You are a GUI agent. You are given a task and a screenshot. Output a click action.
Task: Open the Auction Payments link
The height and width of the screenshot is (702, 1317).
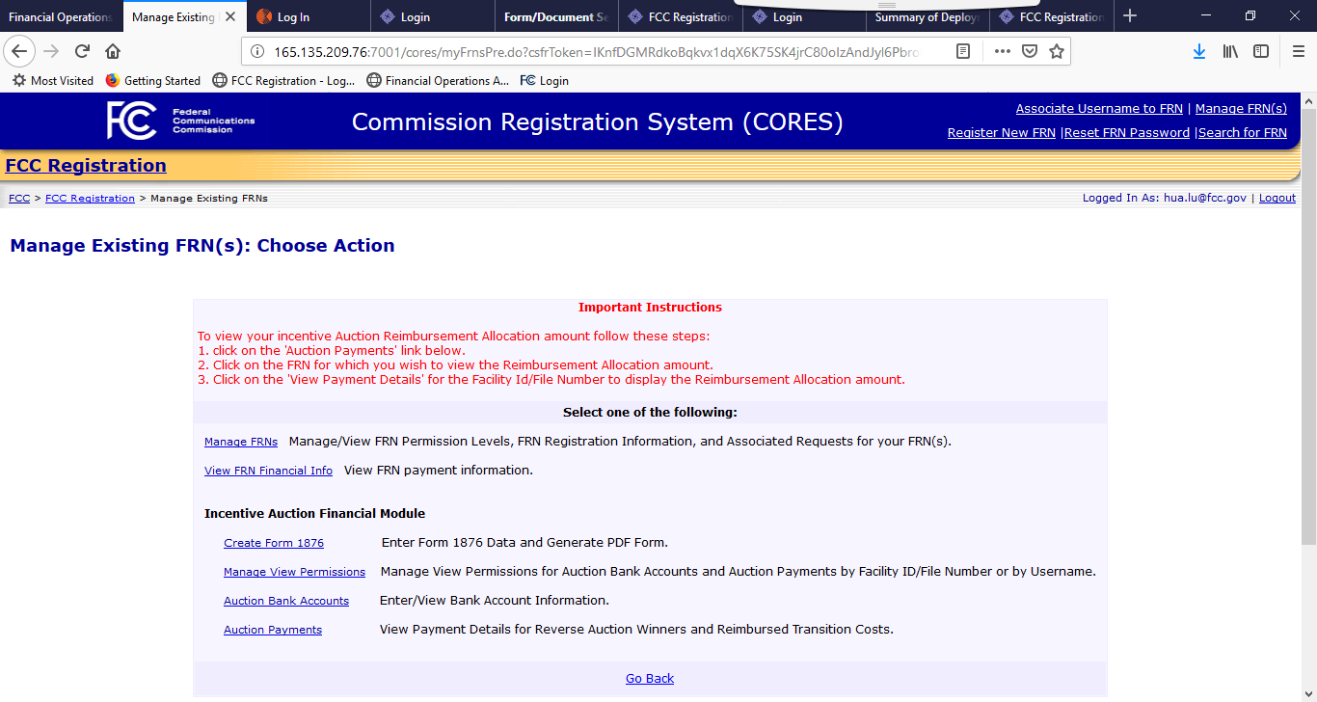click(x=273, y=630)
